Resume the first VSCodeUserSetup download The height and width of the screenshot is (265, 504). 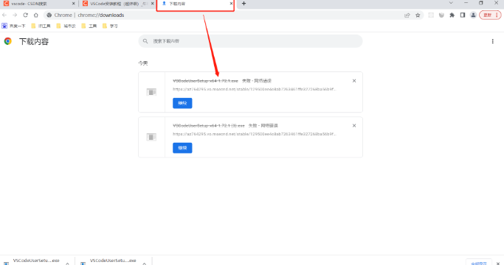(x=182, y=103)
